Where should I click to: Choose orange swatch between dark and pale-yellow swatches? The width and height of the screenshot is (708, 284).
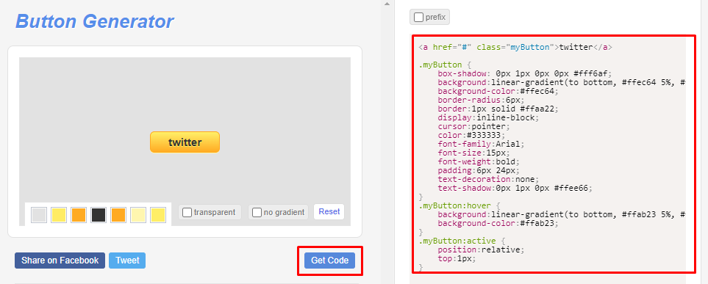point(118,215)
